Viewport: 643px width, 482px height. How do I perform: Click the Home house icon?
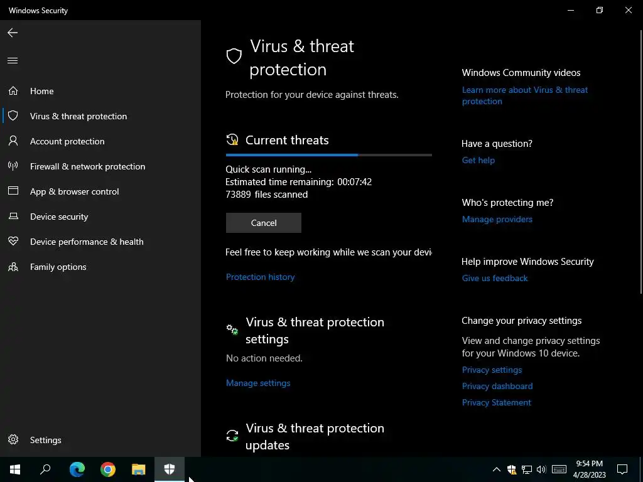tap(13, 90)
